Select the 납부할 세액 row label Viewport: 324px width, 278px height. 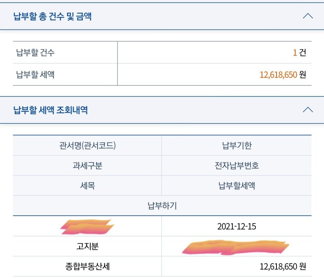click(35, 75)
